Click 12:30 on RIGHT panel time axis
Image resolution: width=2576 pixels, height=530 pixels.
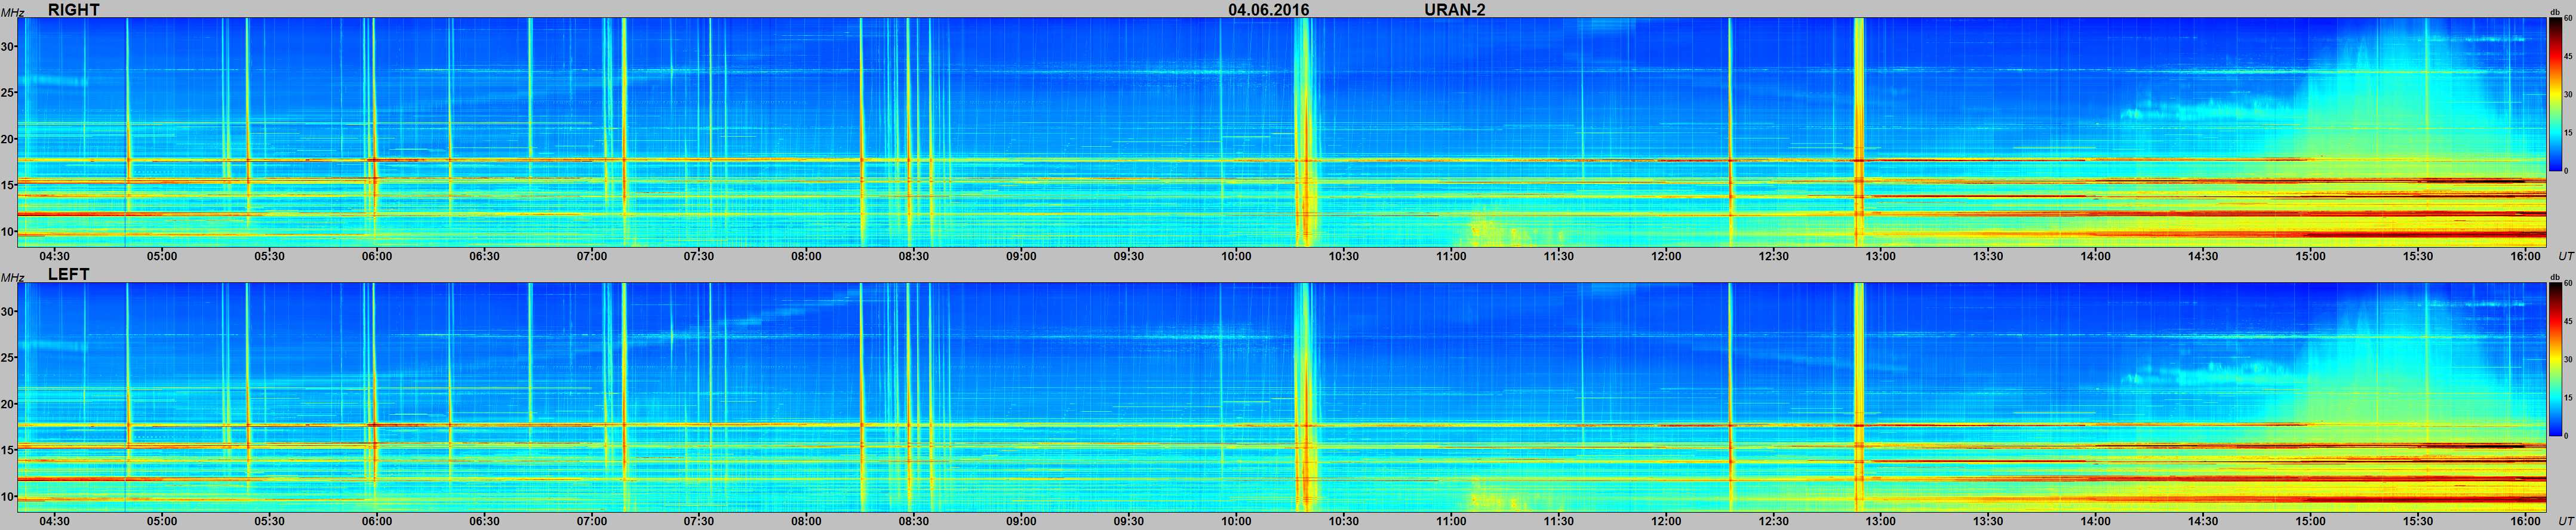(1773, 256)
